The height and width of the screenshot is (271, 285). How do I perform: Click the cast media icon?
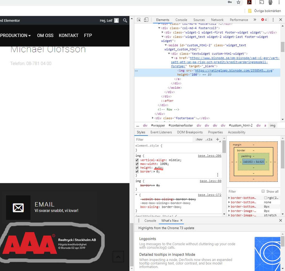click(261, 2)
